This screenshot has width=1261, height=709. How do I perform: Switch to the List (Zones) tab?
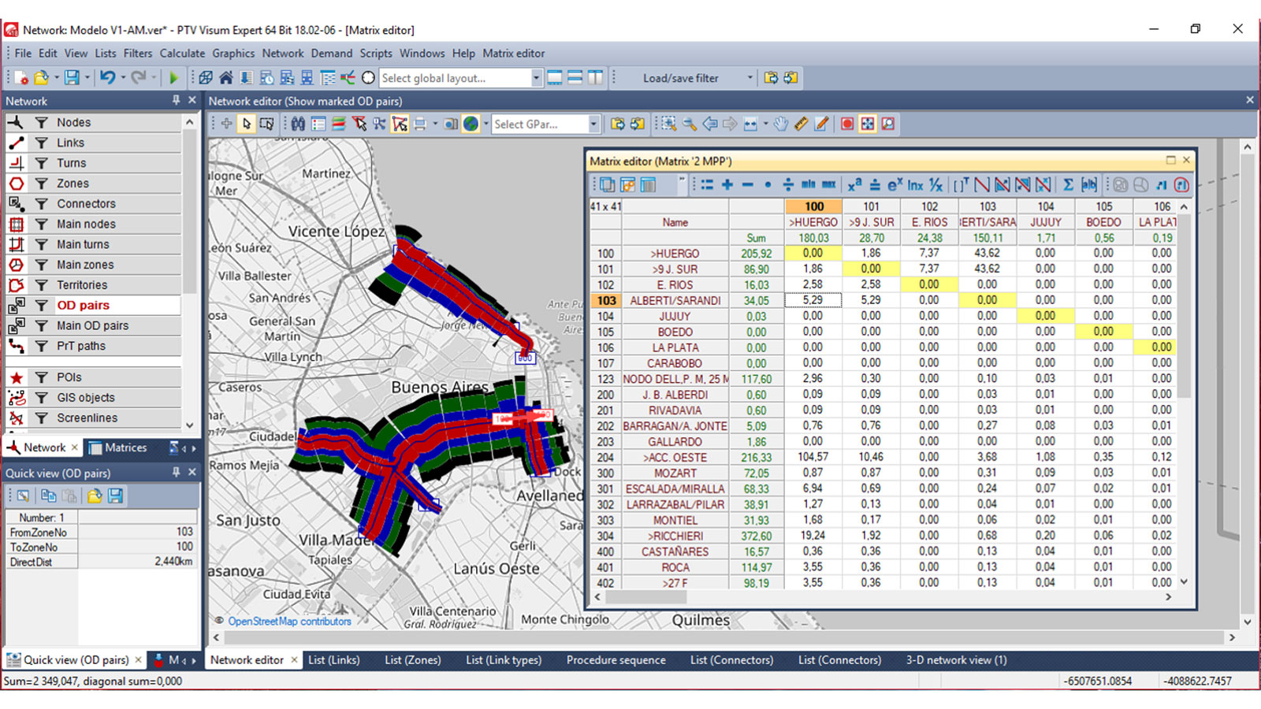pos(412,660)
